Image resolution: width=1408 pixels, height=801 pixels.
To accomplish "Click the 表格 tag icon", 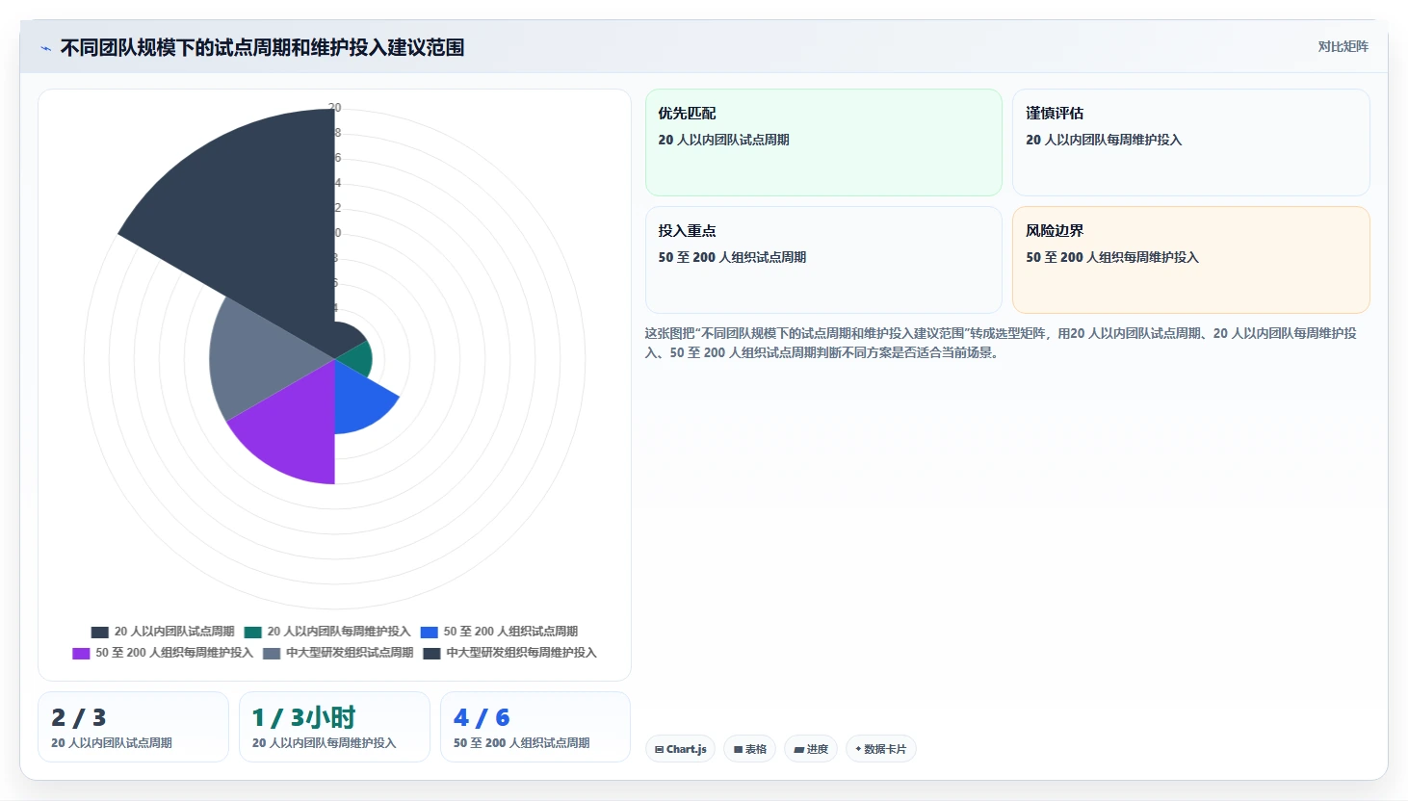I will 738,749.
